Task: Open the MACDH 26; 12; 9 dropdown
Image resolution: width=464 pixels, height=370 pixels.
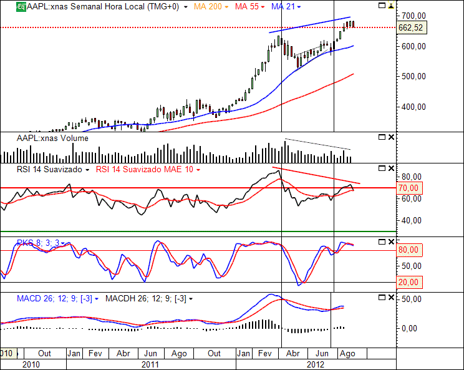Action: click(x=191, y=299)
